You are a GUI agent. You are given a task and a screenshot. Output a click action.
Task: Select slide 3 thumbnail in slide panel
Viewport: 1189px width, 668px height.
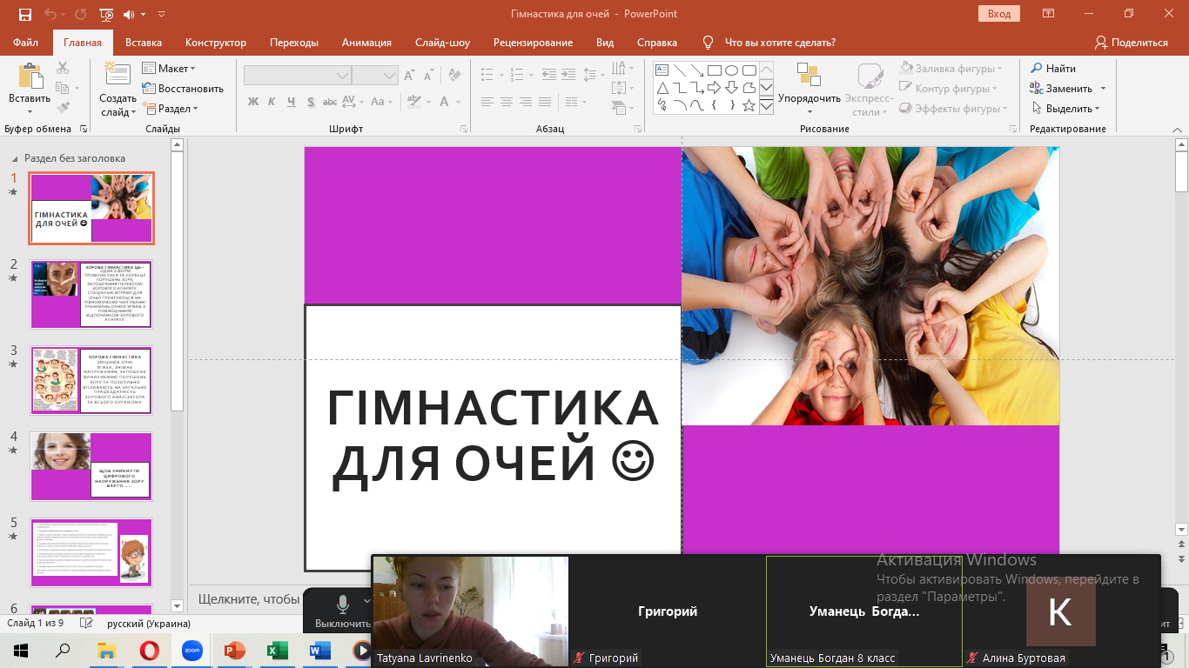[x=91, y=380]
